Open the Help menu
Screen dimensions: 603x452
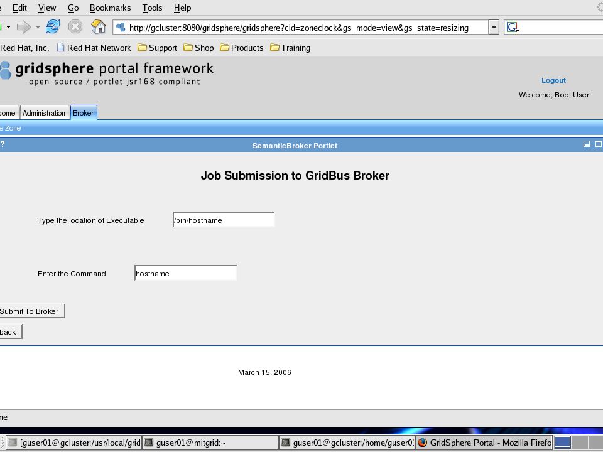(182, 8)
